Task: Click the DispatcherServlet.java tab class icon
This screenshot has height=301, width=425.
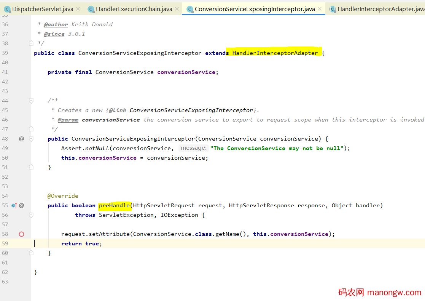Action: (7, 9)
